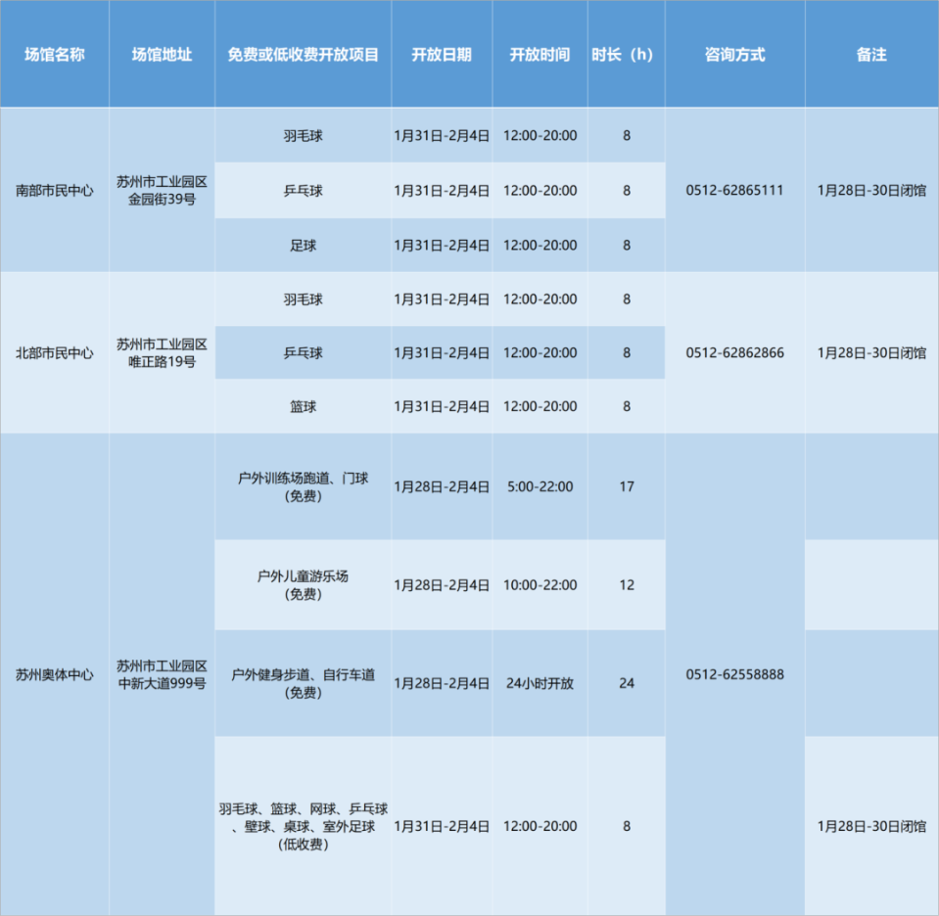Click the 备注 column header
Image resolution: width=939 pixels, height=916 pixels.
(x=870, y=55)
